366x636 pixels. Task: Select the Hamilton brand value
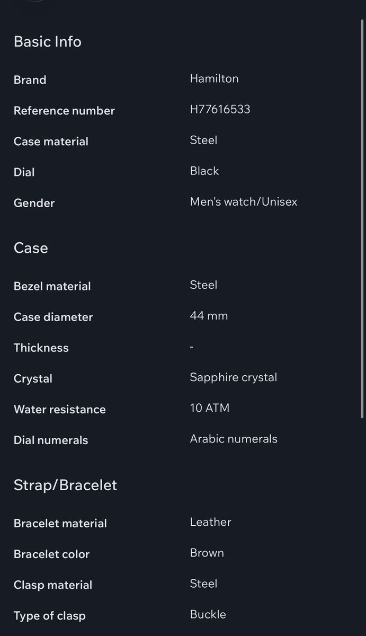tap(214, 78)
